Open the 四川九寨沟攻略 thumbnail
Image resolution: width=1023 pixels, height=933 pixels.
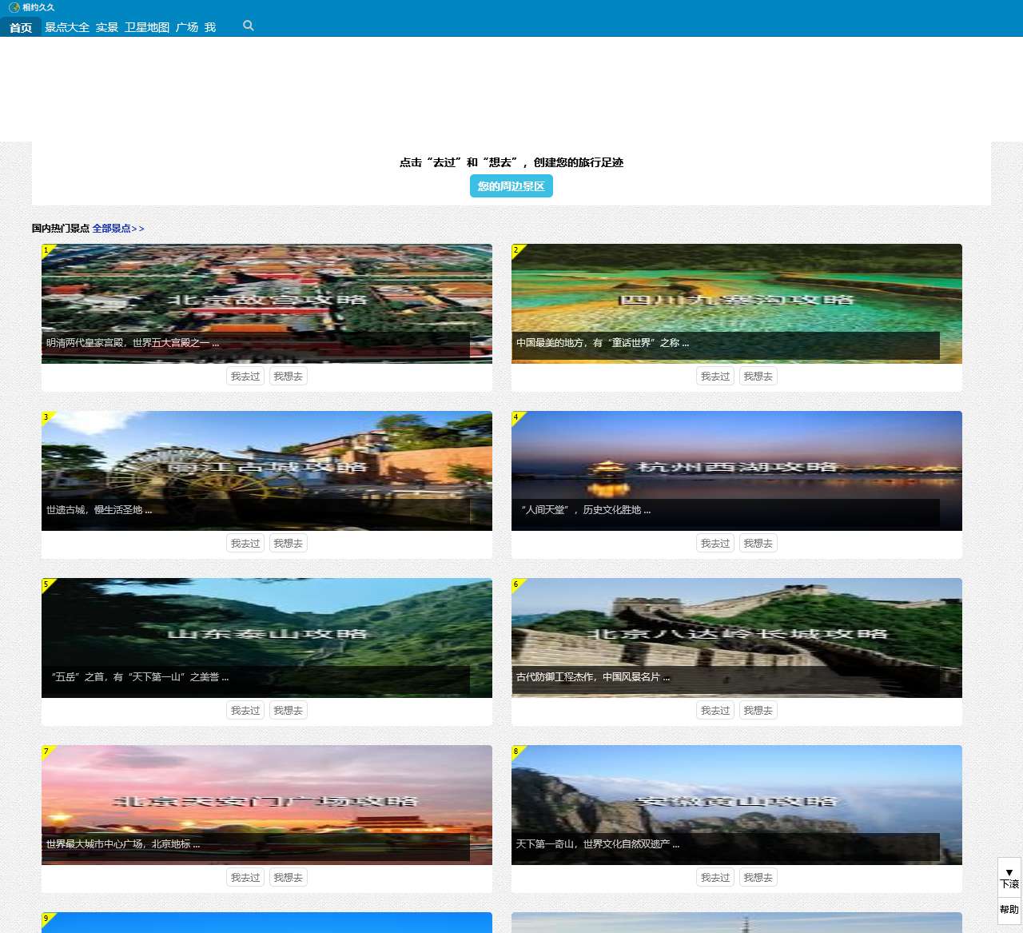click(x=737, y=304)
